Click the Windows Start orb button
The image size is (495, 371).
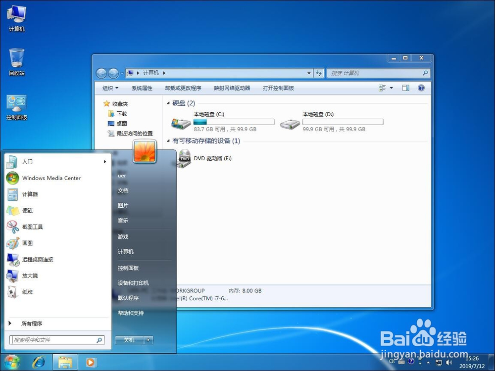click(x=12, y=362)
